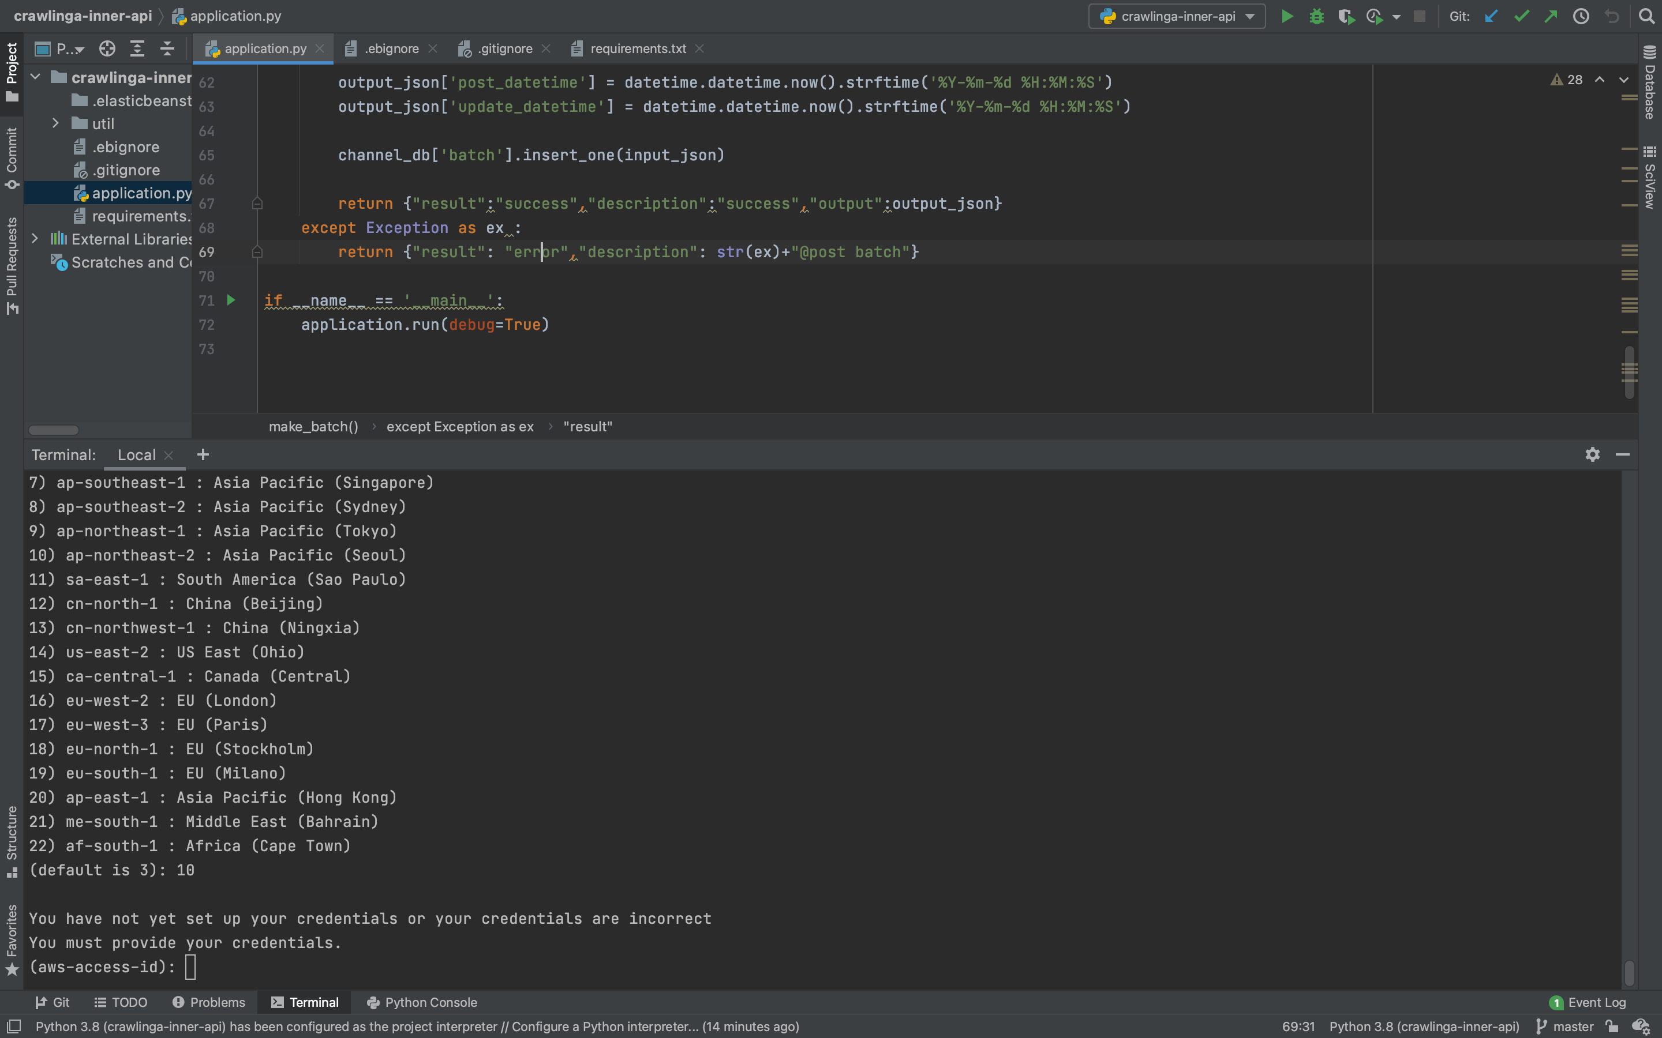Viewport: 1662px width, 1038px height.
Task: Select the Local terminal tab
Action: click(x=136, y=454)
